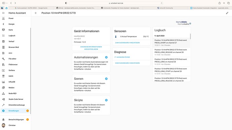Open the HACS store icon
The image size is (232, 130).
click(3, 76)
